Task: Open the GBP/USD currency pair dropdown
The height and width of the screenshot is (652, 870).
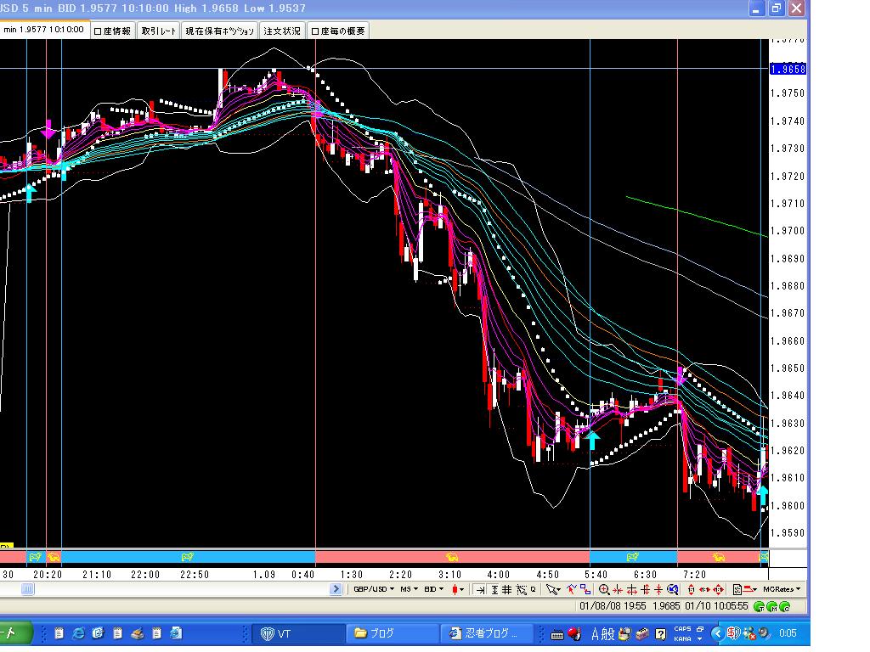Action: 374,589
